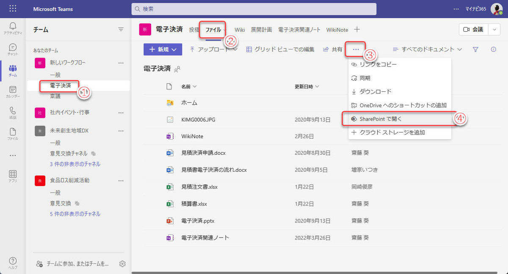This screenshot has height=274, width=508.
Task: Open the 電子決済関連ノート tab
Action: coord(299,30)
